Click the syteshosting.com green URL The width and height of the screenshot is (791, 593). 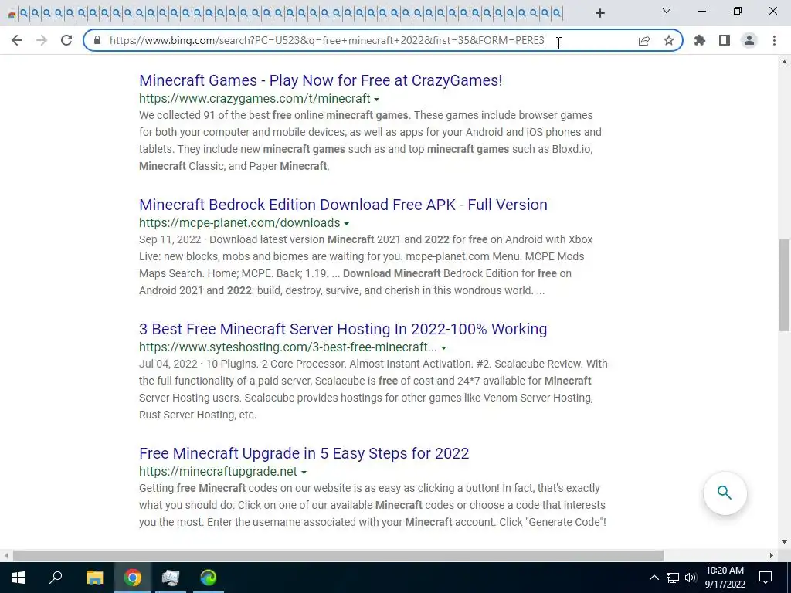(x=288, y=347)
